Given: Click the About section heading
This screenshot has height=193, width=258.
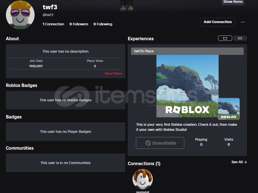Looking at the screenshot, I should pyautogui.click(x=12, y=39).
